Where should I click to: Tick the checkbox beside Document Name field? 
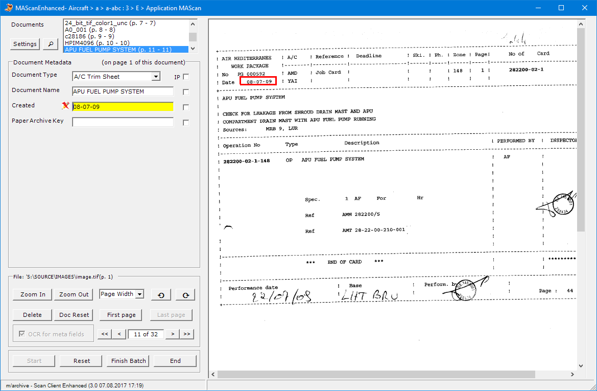click(x=186, y=92)
